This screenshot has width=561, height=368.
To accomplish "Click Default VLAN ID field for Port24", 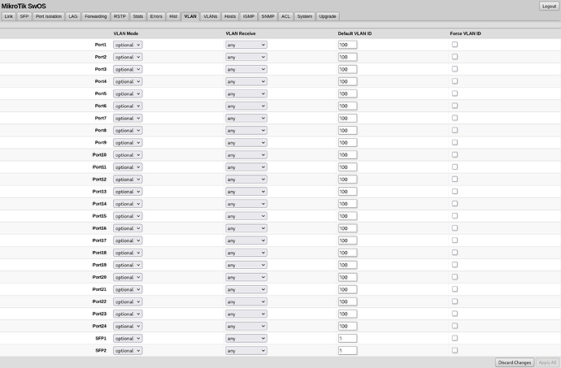I will [347, 326].
